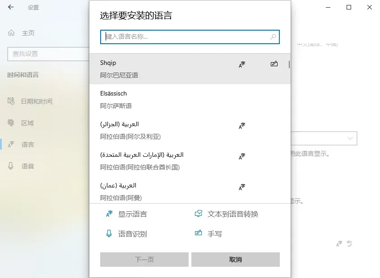380x278 pixels.
Task: Click the display language icon on the Shqip row
Action: [242, 64]
